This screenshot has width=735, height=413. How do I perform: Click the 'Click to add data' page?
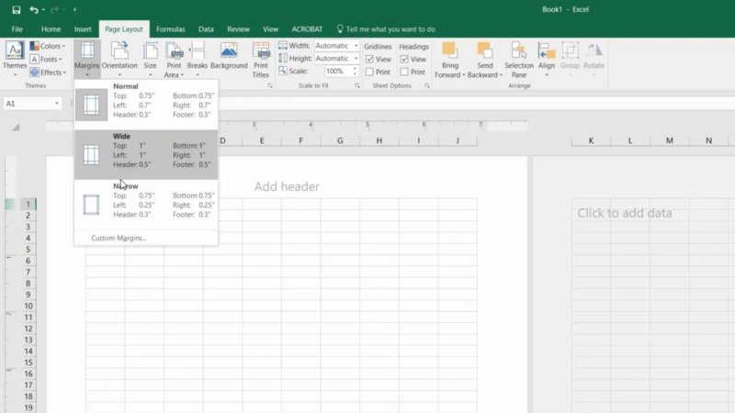tap(625, 213)
